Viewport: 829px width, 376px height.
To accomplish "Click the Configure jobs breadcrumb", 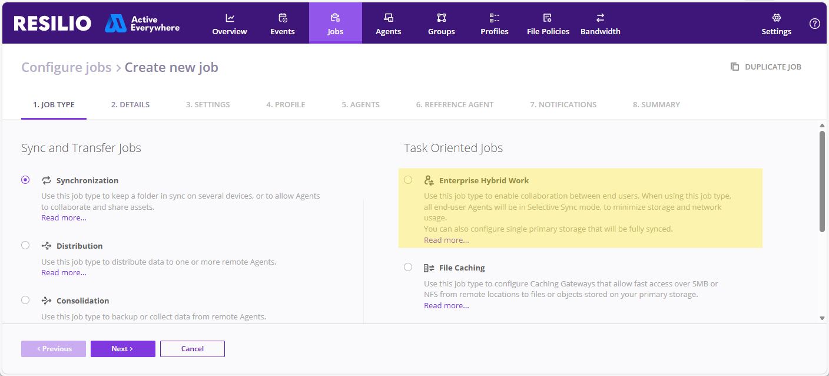I will click(x=67, y=67).
